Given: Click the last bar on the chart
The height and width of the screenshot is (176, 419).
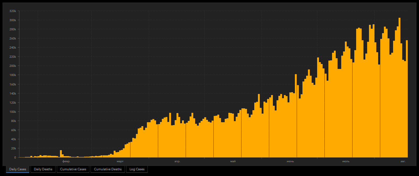Looking at the screenshot, I should (407, 99).
